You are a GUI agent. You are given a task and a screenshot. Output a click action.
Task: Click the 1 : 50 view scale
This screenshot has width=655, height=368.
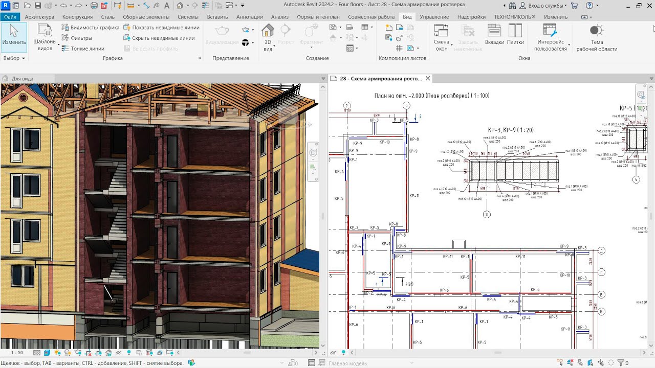[17, 353]
